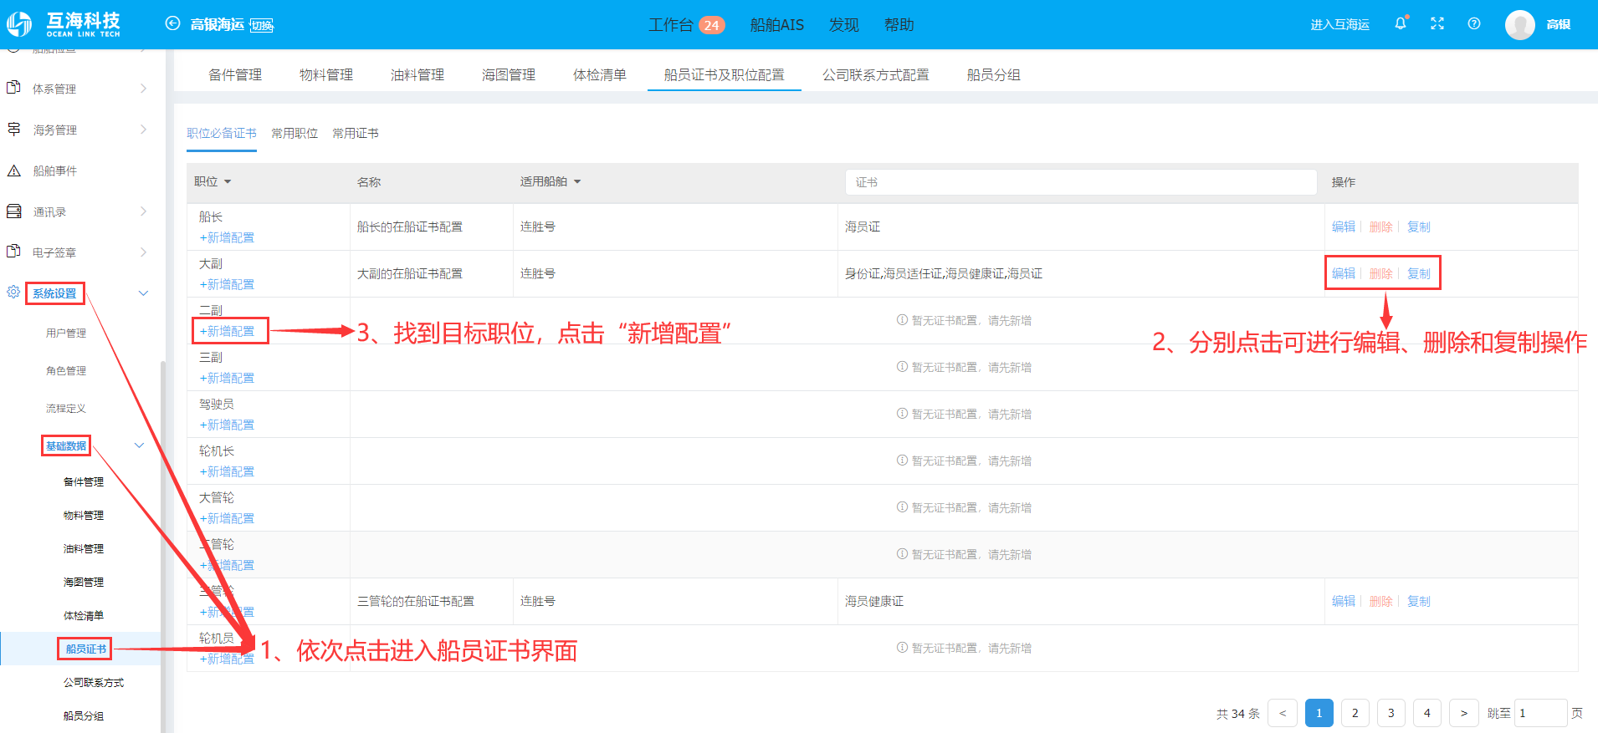Click +新增配置 under 三副

[x=227, y=378]
